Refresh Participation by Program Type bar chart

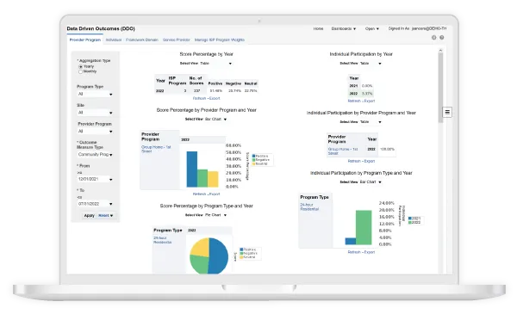coord(354,252)
